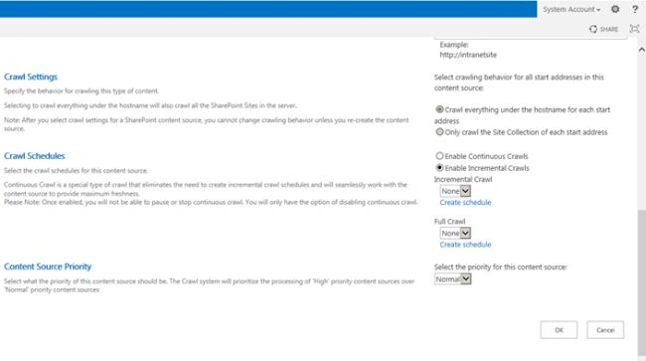Image resolution: width=646 pixels, height=361 pixels.
Task: Confirm with the OK button
Action: tap(560, 330)
